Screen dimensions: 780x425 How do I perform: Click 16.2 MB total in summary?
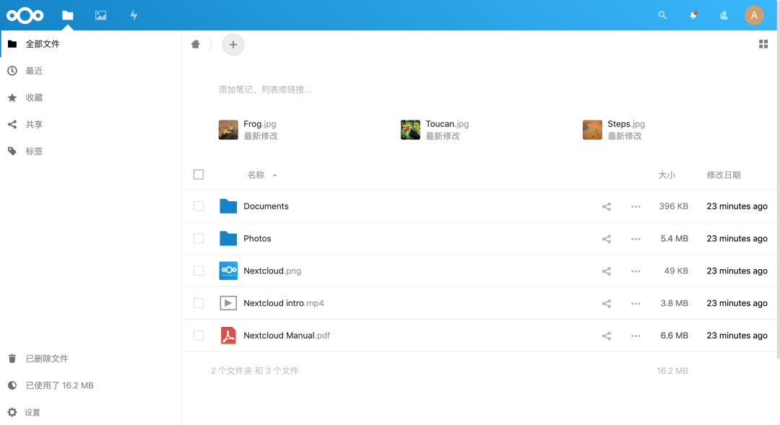point(672,371)
